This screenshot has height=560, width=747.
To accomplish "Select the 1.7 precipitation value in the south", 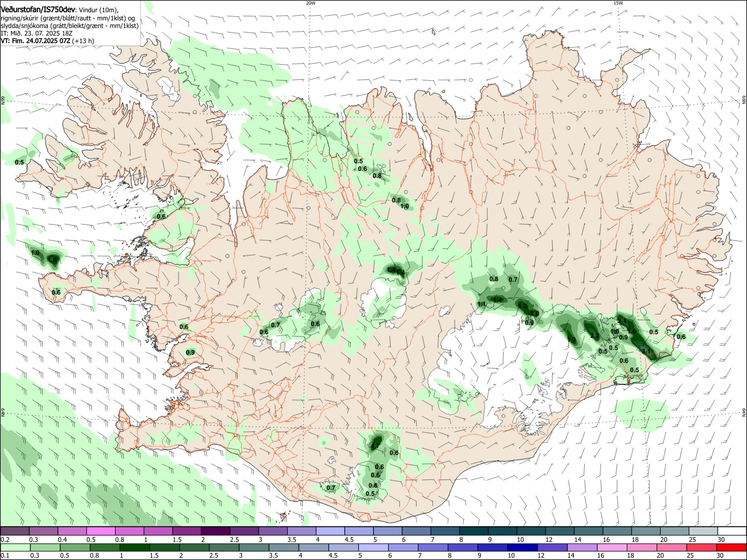I will pyautogui.click(x=376, y=446).
